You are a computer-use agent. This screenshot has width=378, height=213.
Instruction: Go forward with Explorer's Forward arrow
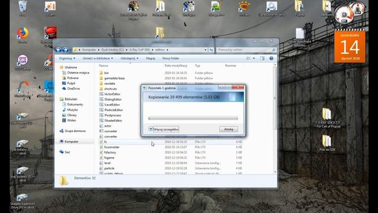point(66,50)
